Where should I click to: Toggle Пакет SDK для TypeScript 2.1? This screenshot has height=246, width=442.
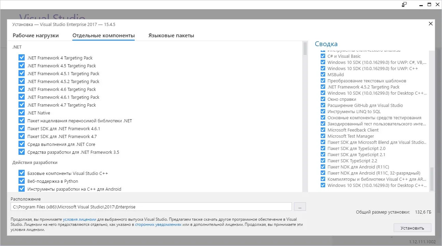click(323, 154)
